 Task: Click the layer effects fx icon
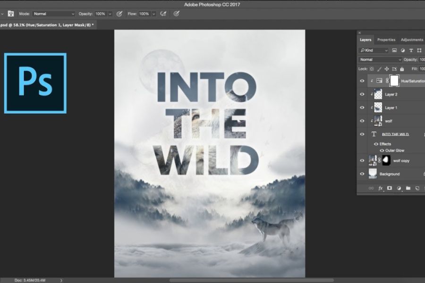[381, 188]
